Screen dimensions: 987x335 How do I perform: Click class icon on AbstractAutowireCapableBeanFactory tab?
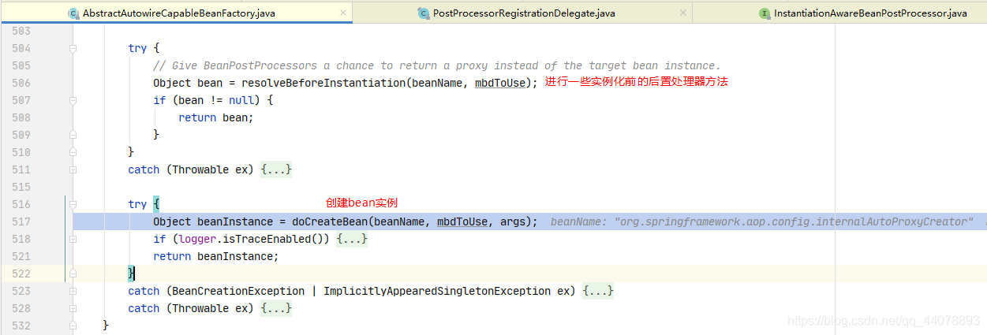[73, 13]
